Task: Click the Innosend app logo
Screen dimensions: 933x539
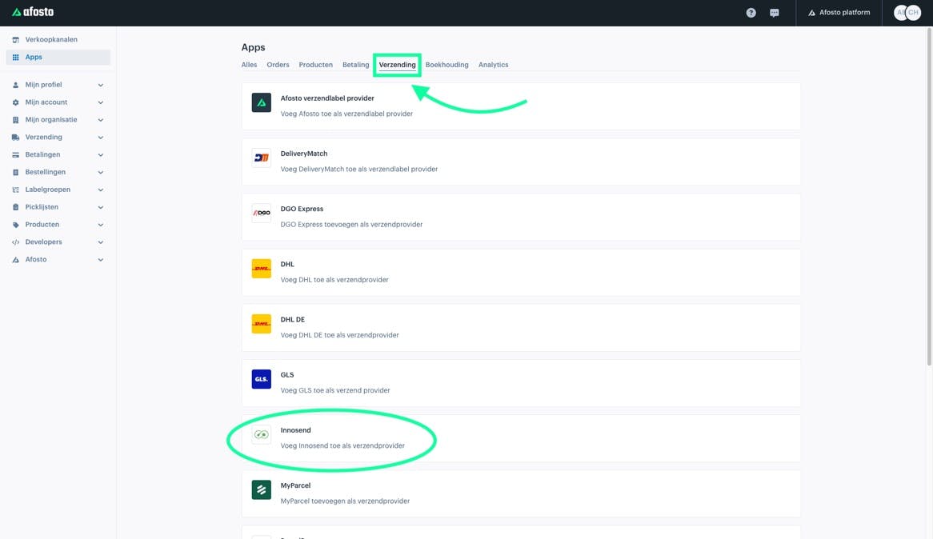Action: point(261,434)
